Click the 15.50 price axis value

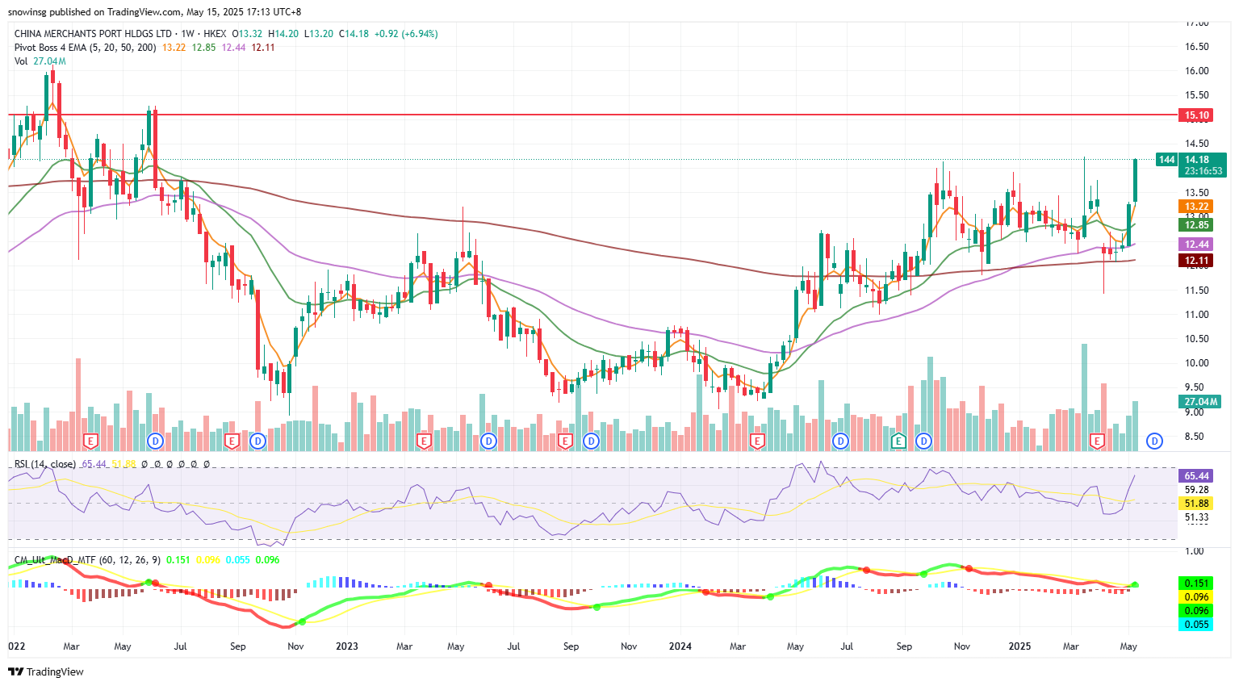[x=1196, y=95]
